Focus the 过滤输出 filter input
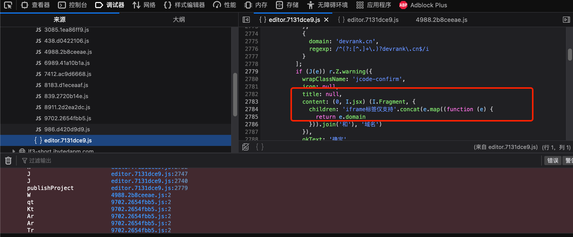The width and height of the screenshot is (573, 237). coord(279,161)
